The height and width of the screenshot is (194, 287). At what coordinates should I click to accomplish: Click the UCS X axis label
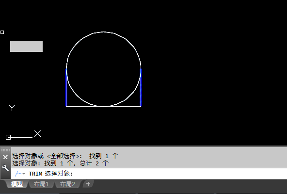pyautogui.click(x=37, y=134)
